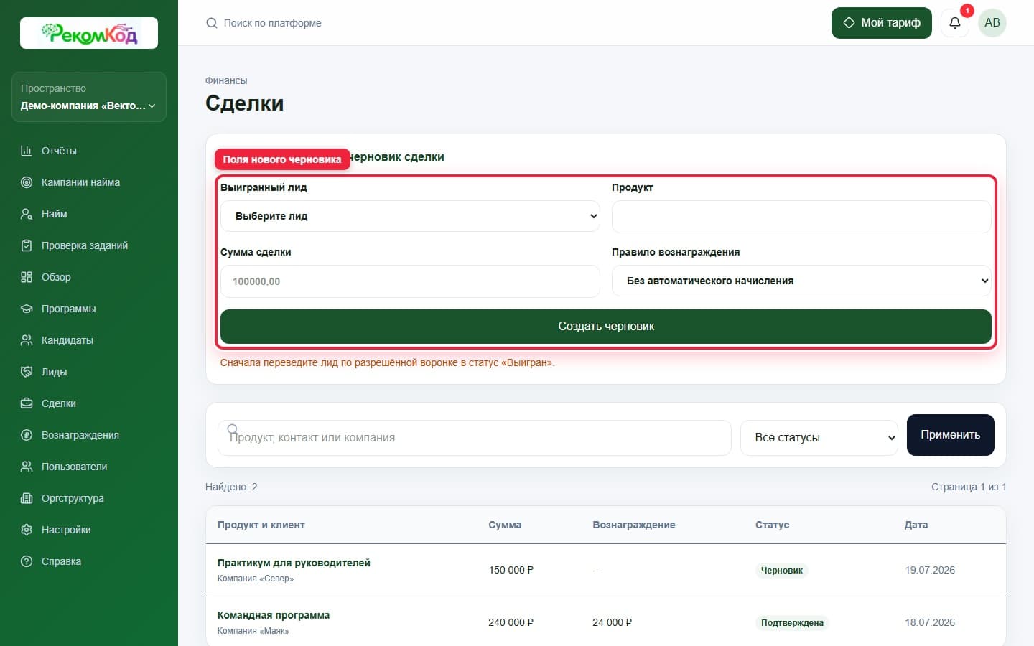Click the Найдено: 2 results count
The height and width of the screenshot is (646, 1034).
[231, 487]
